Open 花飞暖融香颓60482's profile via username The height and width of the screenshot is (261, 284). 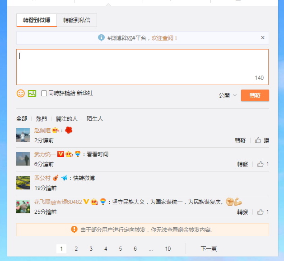click(x=58, y=202)
